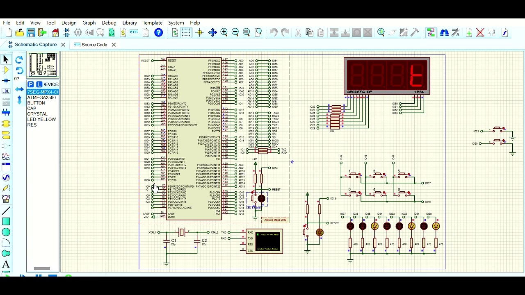Open search with the binoculars icon
The height and width of the screenshot is (295, 525).
click(444, 33)
